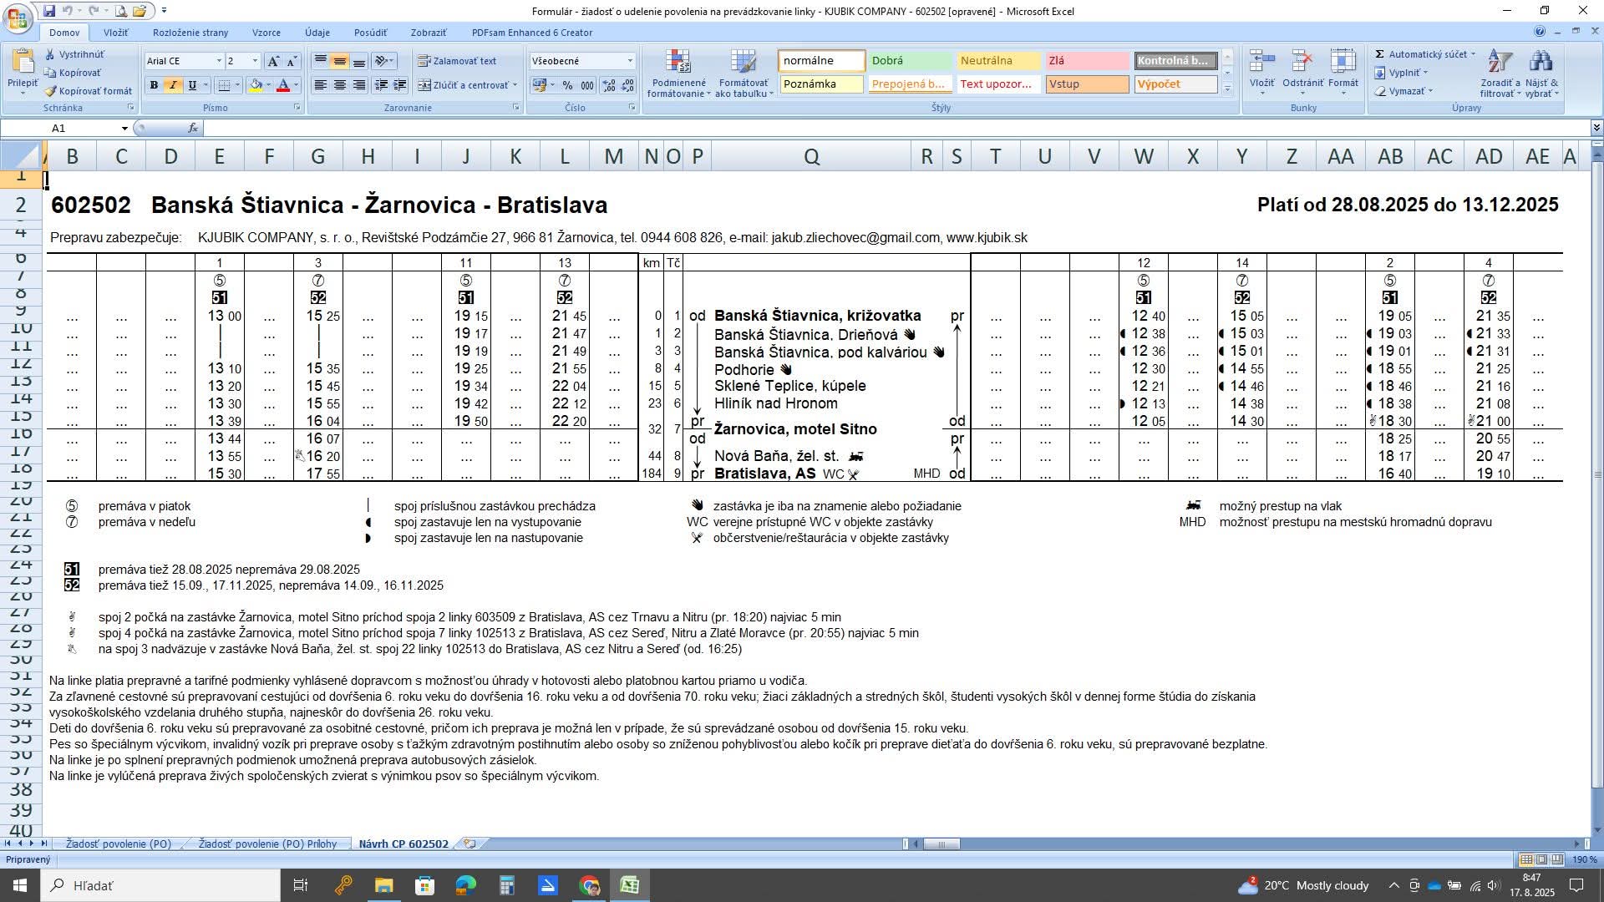Expand the Arial CE font dropdown
The width and height of the screenshot is (1604, 902).
[219, 61]
